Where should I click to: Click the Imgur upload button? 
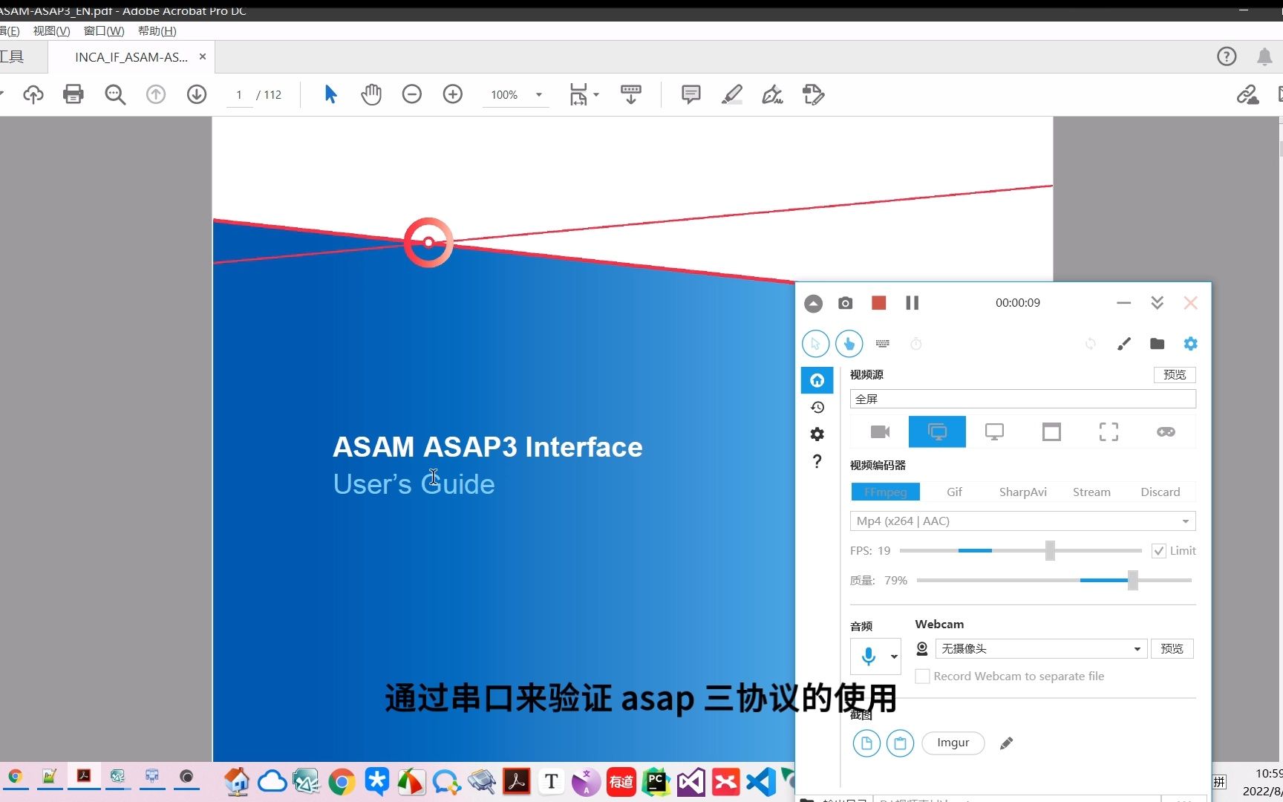tap(953, 743)
